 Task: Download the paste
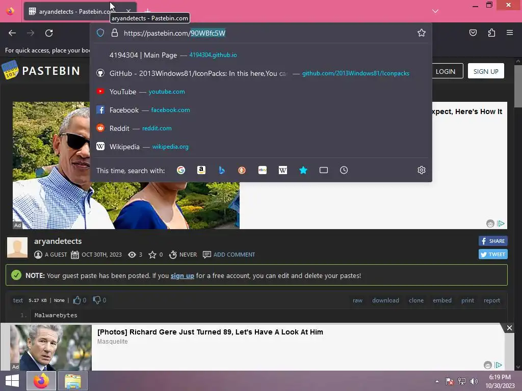(x=385, y=300)
